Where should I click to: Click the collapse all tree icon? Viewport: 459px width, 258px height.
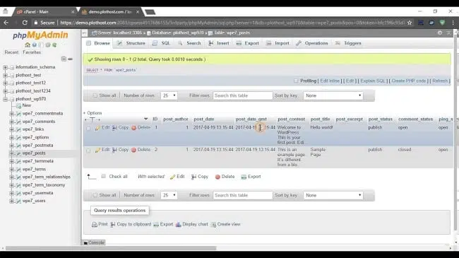pos(64,59)
